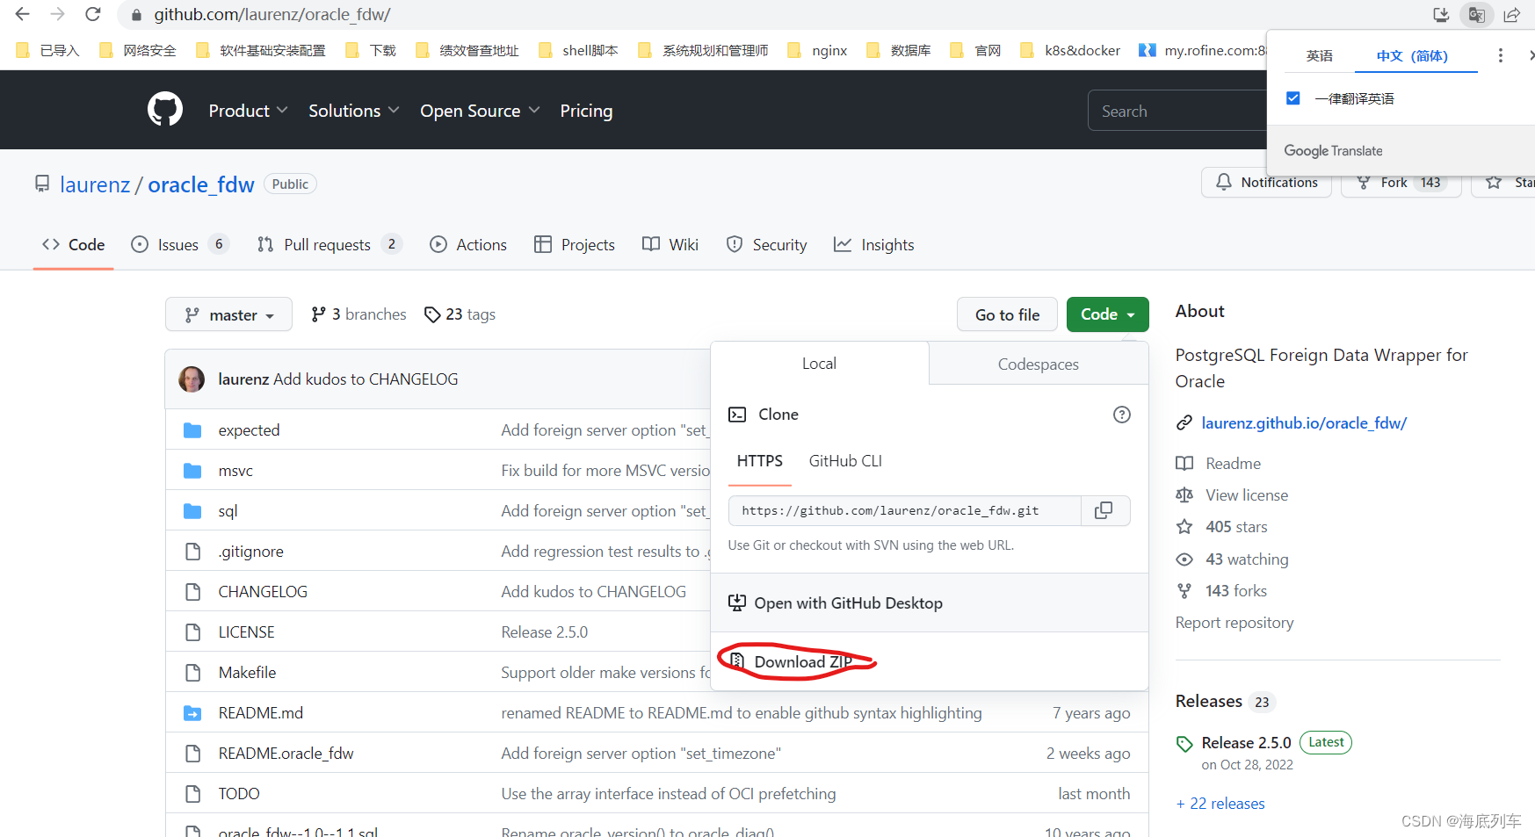This screenshot has height=837, width=1535.
Task: Open three-dot menu in translate popup
Action: point(1500,55)
